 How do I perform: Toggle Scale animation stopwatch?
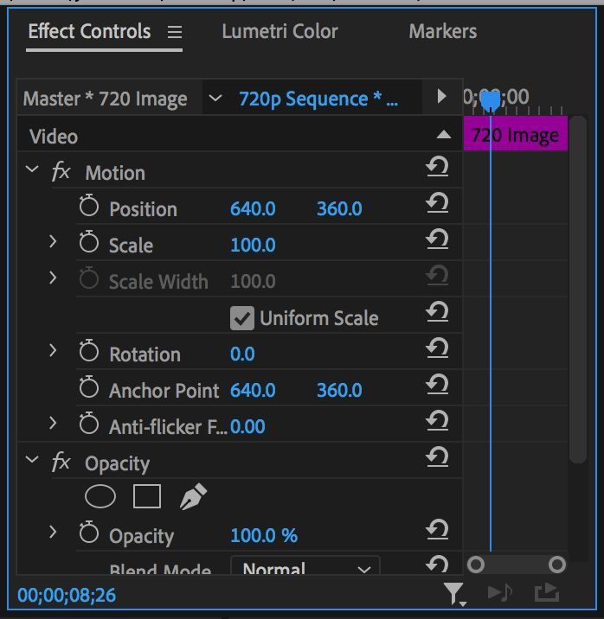[88, 241]
